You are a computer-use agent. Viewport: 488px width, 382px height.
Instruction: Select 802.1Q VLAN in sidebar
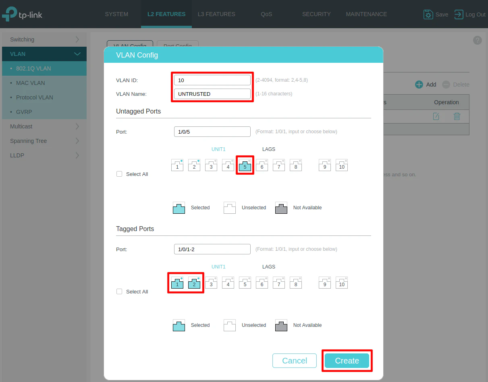click(44, 68)
